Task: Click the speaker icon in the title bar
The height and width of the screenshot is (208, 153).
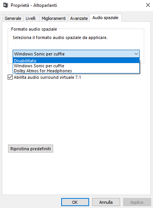Action: click(6, 5)
